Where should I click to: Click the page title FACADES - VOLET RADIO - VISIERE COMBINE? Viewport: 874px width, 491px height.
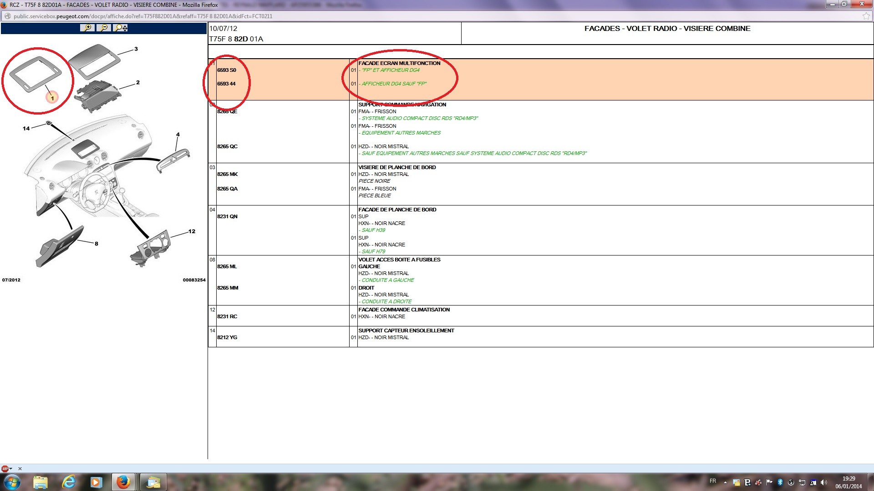point(667,28)
